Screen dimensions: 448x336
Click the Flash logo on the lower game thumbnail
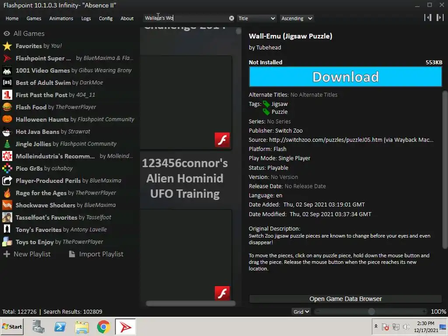pyautogui.click(x=222, y=293)
